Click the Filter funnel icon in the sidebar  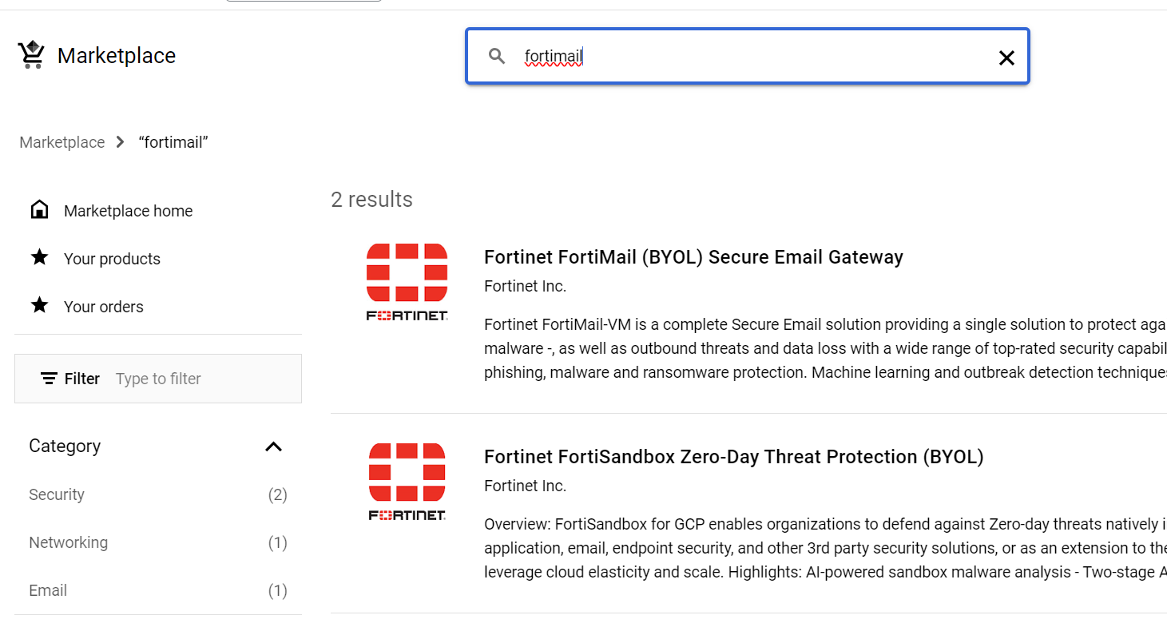tap(48, 379)
